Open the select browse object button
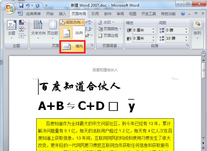Viewport: 207px width, 151px height. [x=204, y=148]
